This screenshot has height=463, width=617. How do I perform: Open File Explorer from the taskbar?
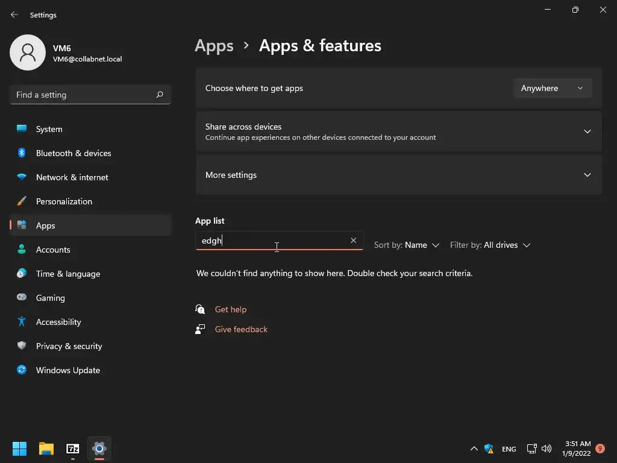click(46, 449)
